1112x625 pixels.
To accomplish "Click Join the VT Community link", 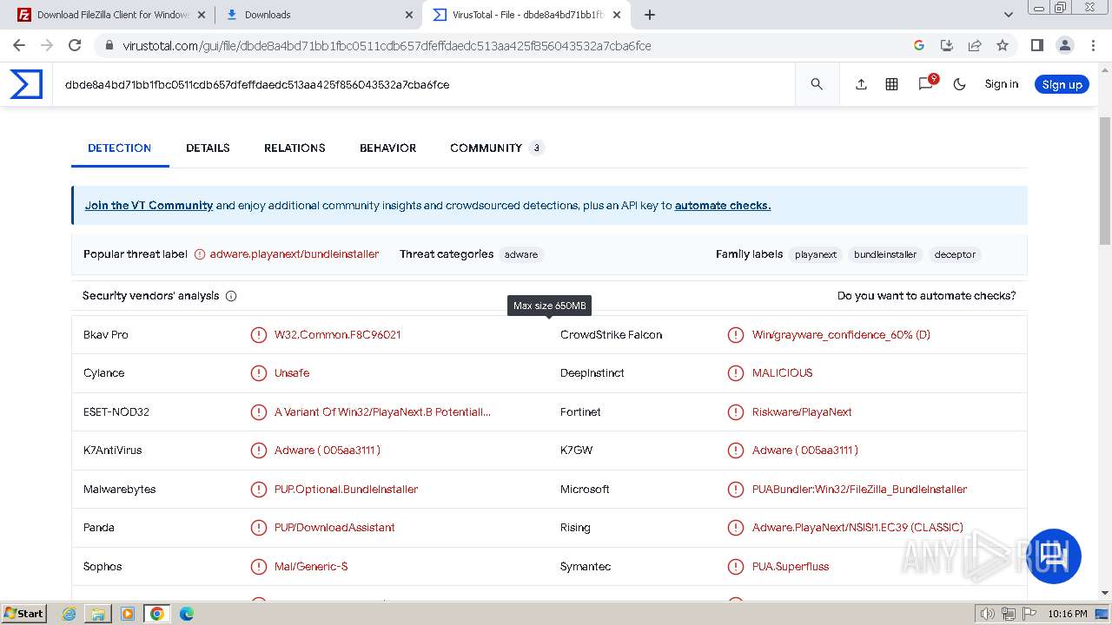I will (149, 206).
